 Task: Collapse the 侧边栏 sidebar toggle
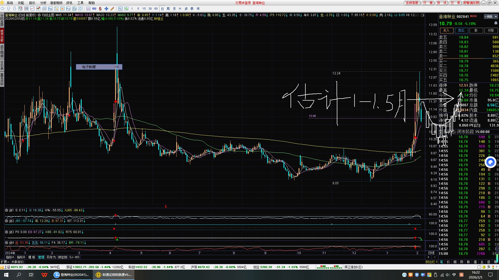pyautogui.click(x=431, y=262)
